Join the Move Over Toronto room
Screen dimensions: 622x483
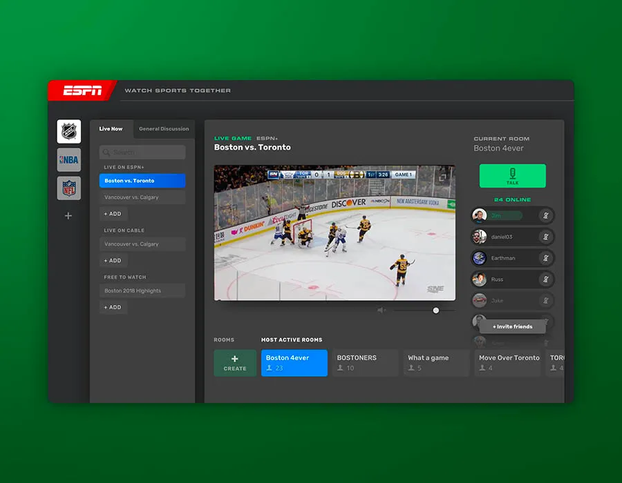click(x=507, y=363)
